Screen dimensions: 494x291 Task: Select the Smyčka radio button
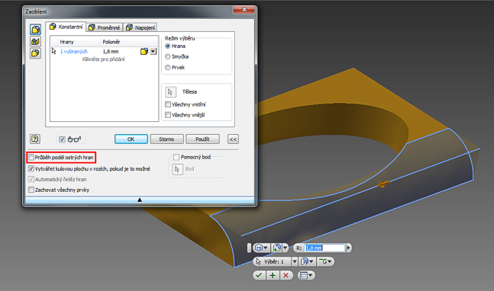pyautogui.click(x=168, y=56)
